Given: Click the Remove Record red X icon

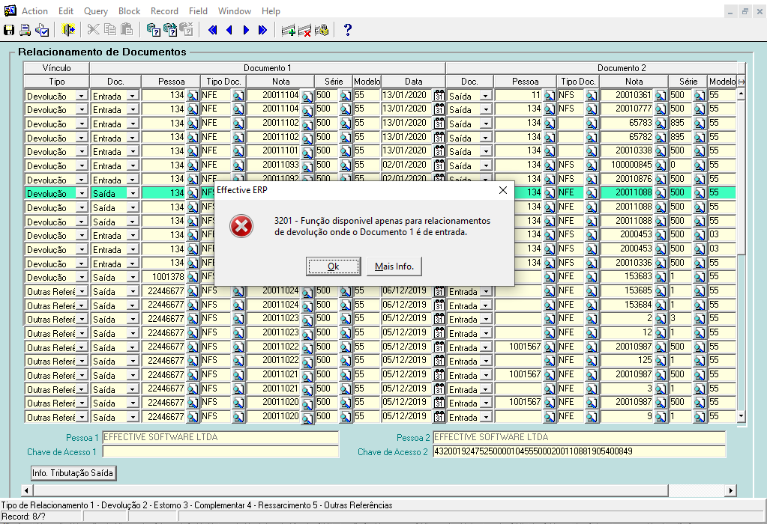Looking at the screenshot, I should click(x=304, y=30).
